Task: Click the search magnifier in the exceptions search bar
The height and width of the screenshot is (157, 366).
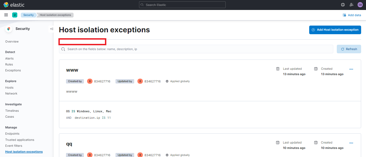Action: point(64,49)
